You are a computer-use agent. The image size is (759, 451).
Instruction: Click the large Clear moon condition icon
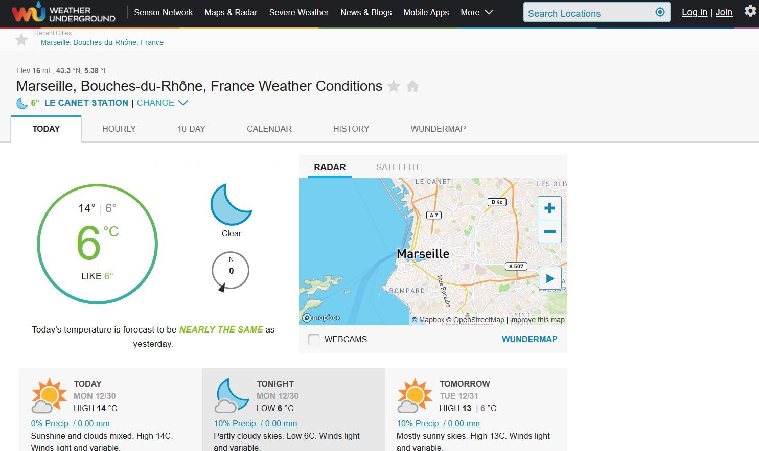coord(231,204)
